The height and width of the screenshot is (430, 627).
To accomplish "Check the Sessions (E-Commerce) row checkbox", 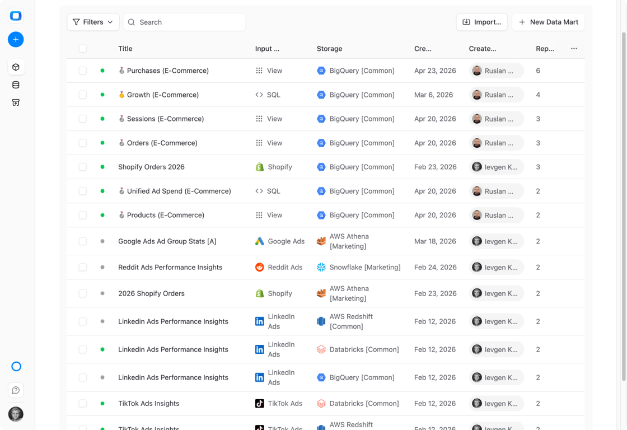I will (x=83, y=119).
